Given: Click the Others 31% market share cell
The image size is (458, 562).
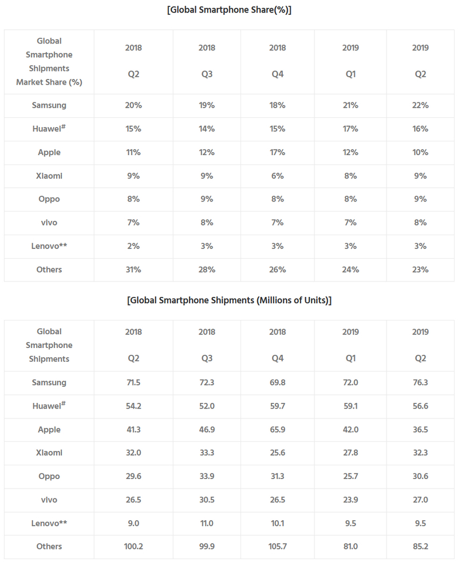Looking at the screenshot, I should tap(133, 269).
